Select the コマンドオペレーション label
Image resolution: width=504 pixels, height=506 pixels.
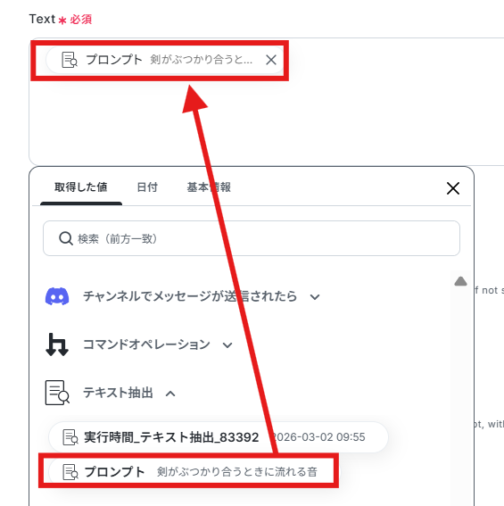[147, 344]
